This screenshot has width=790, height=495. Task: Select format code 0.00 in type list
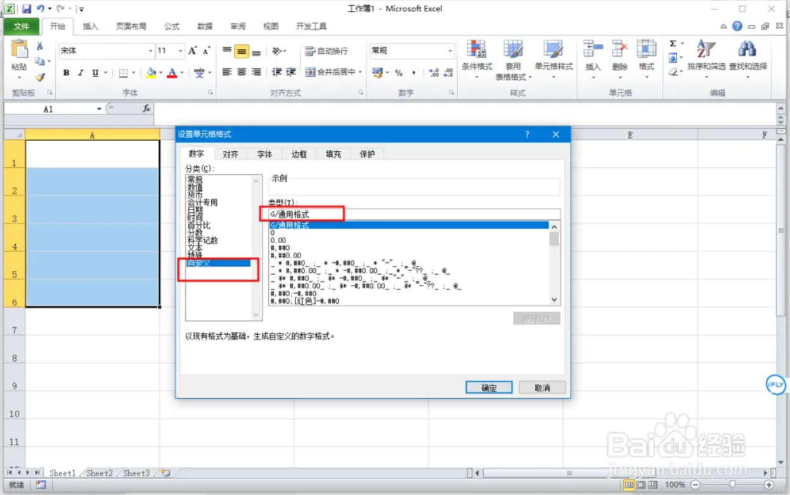pos(278,241)
